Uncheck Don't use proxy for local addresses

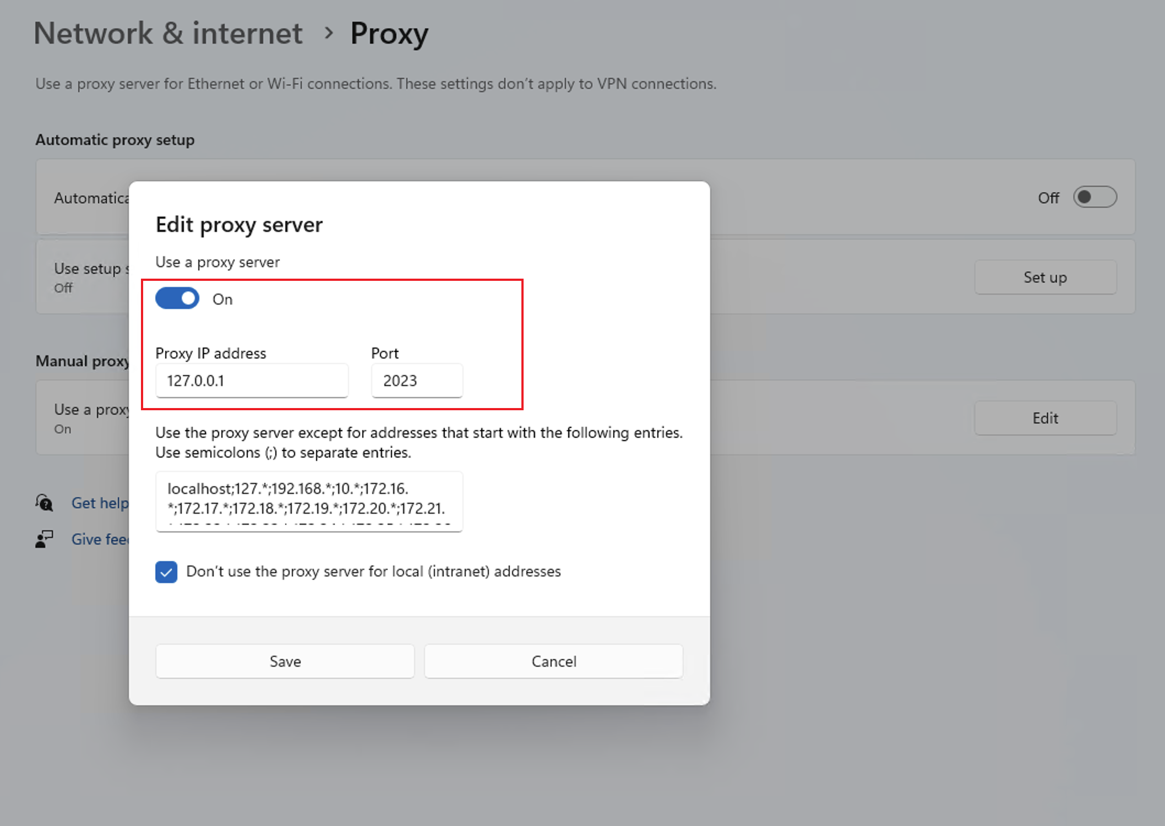point(166,572)
